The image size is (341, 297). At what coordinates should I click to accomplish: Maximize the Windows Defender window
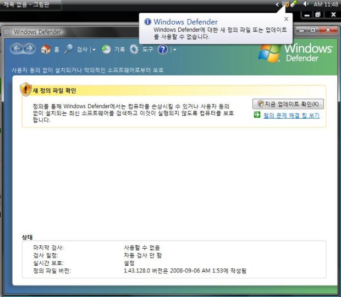tap(313, 30)
